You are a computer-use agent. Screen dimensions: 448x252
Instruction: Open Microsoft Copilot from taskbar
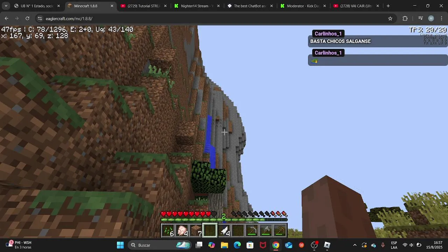(211, 245)
